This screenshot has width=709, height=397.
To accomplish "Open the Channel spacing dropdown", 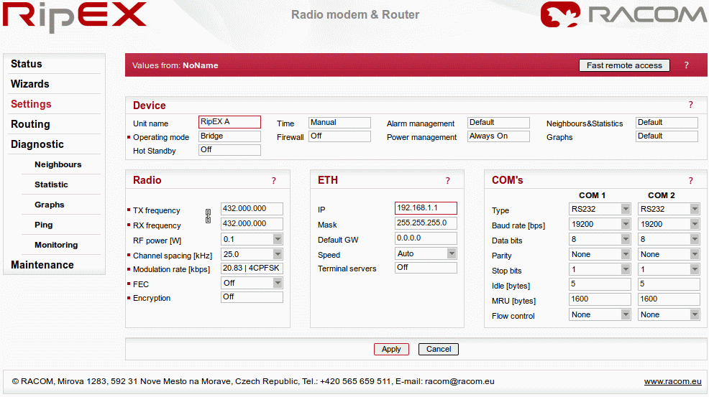I will 252,254.
